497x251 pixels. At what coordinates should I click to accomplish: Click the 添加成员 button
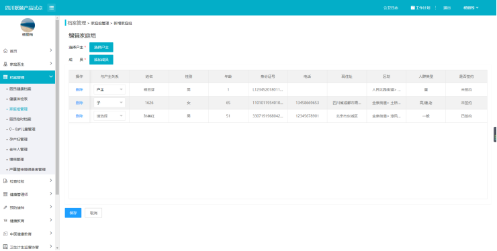pyautogui.click(x=101, y=60)
